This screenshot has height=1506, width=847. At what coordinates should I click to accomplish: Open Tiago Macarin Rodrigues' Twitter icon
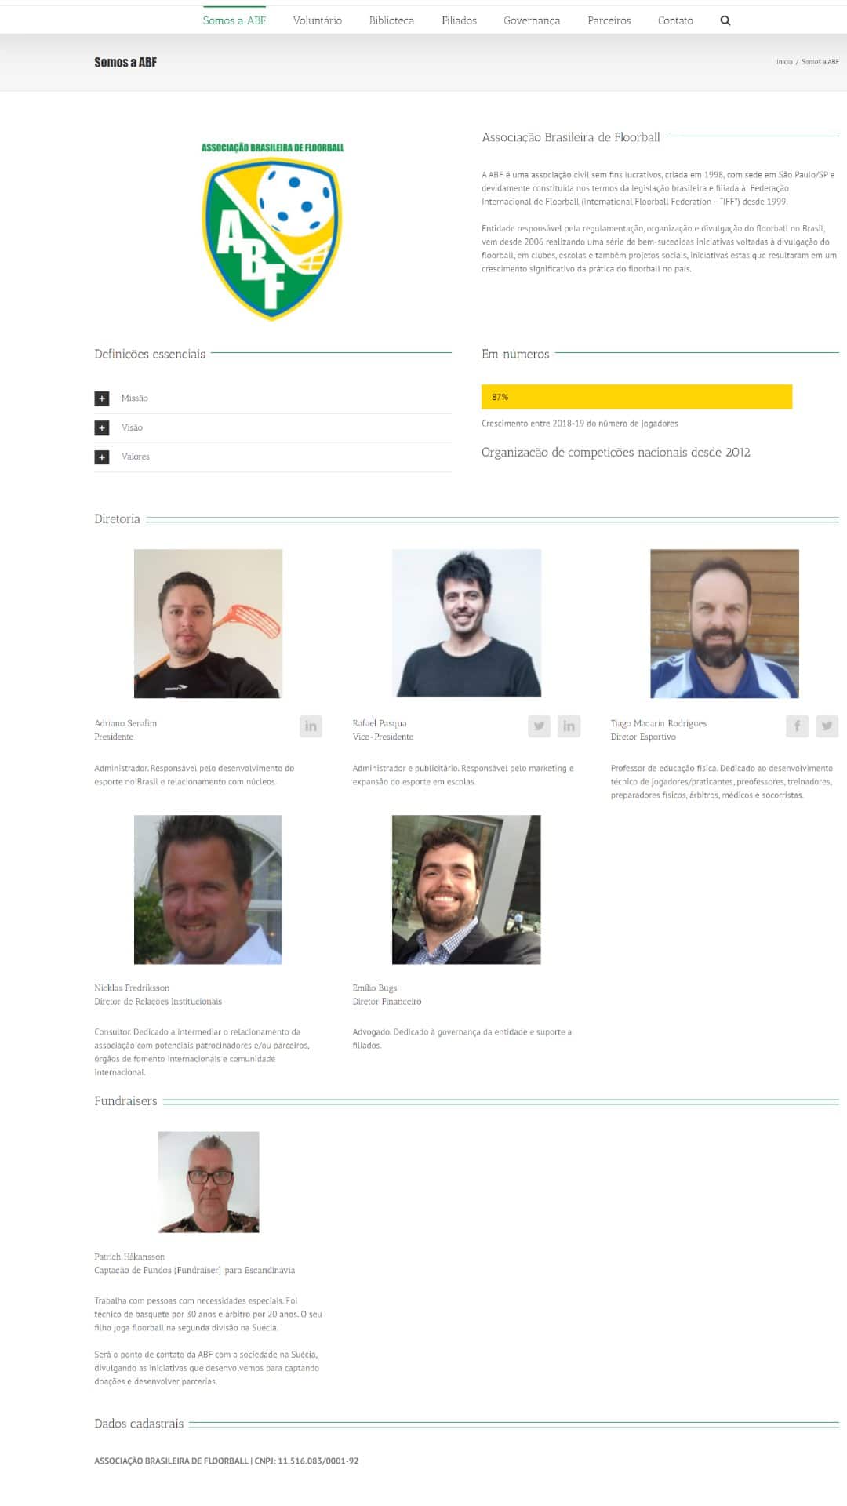coord(827,726)
